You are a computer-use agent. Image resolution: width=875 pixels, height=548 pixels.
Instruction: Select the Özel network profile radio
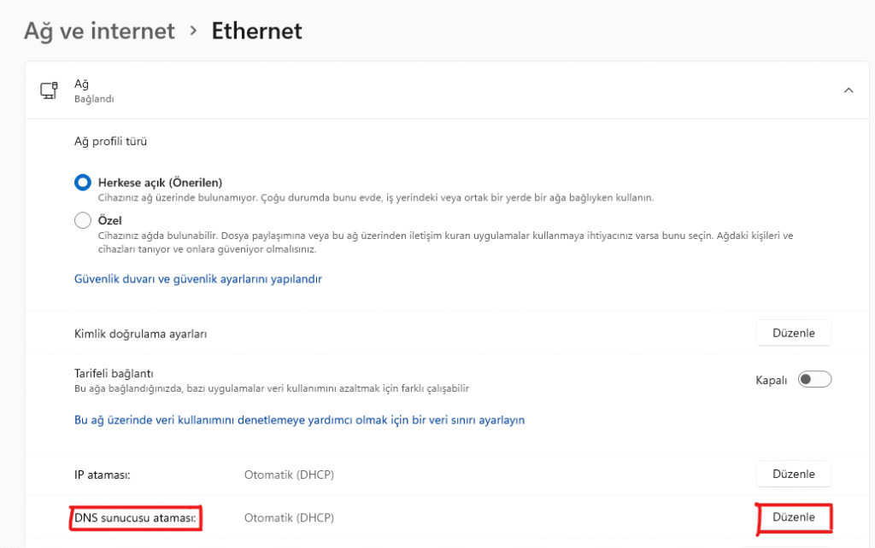[x=83, y=220]
